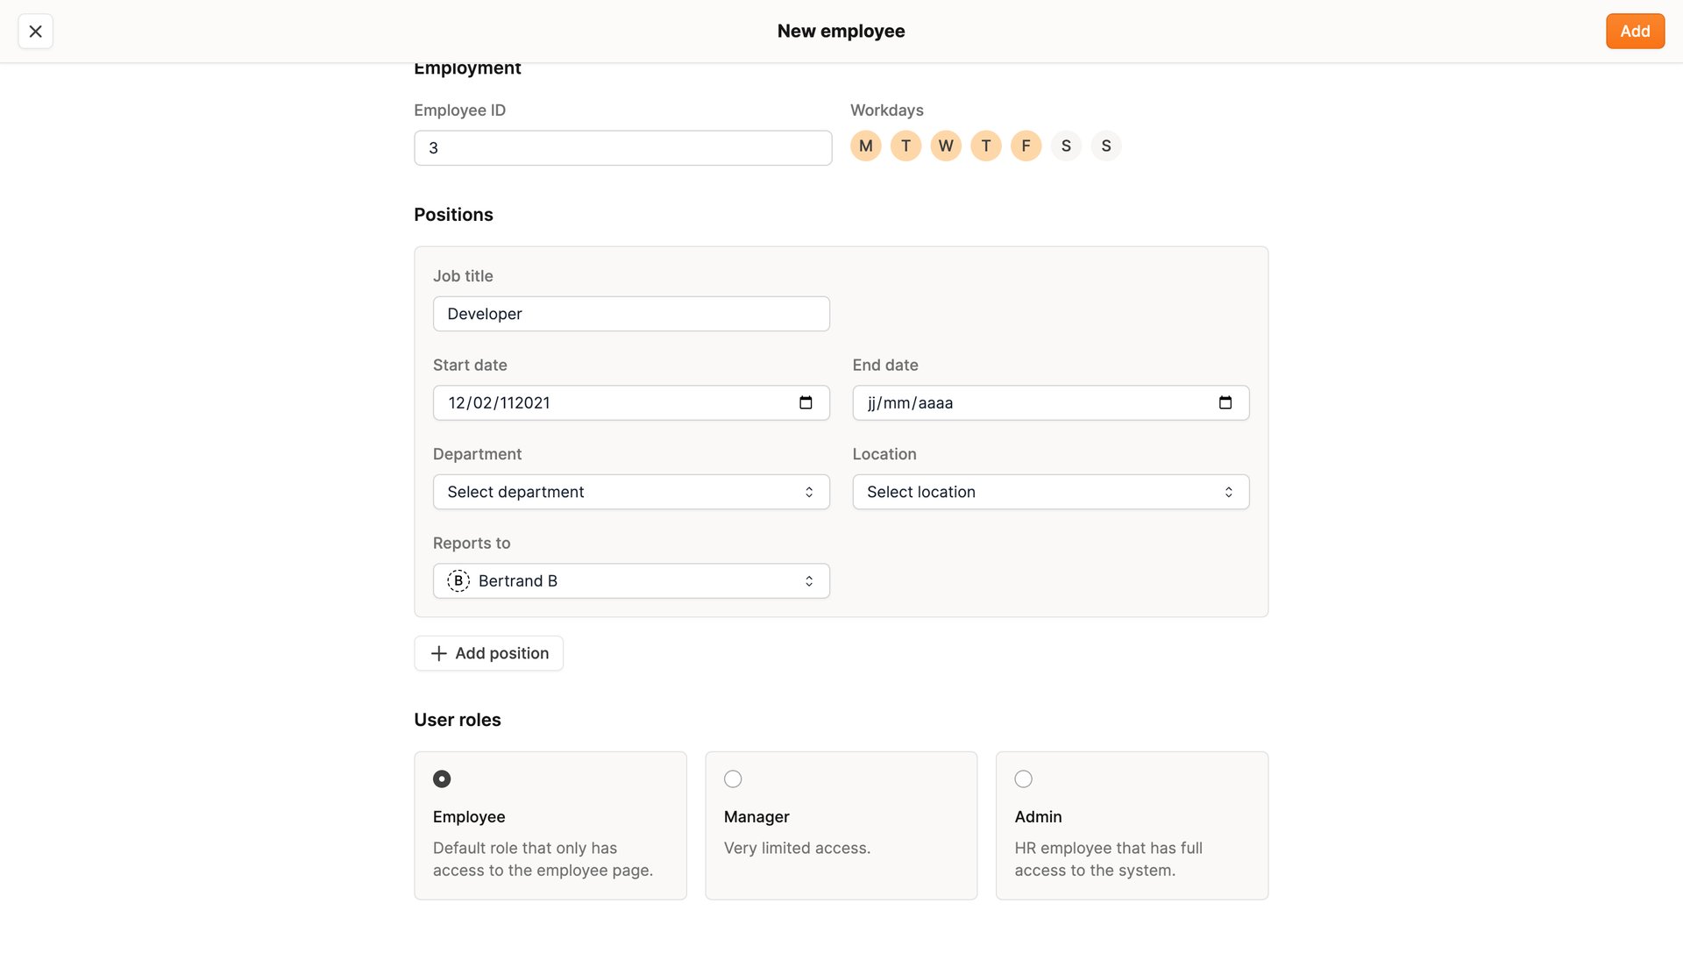Enable the Sunday workday
This screenshot has width=1683, height=967.
tap(1105, 146)
